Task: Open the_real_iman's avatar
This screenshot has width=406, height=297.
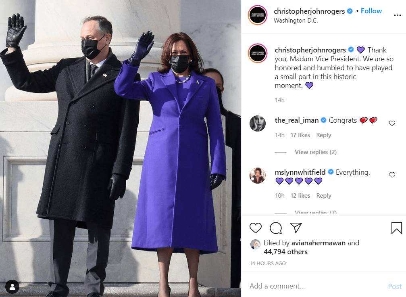Action: tap(257, 123)
